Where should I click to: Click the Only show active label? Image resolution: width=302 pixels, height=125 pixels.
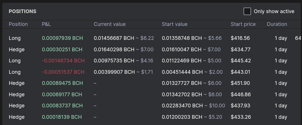pyautogui.click(x=274, y=11)
